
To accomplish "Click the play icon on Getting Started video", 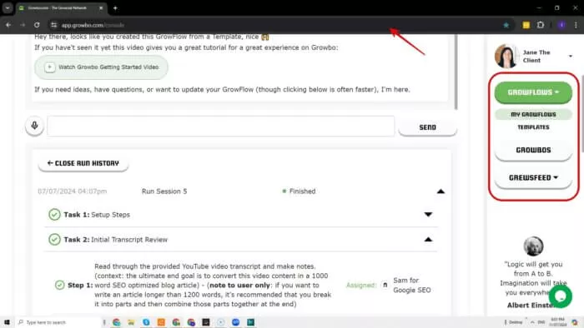I will pos(49,67).
